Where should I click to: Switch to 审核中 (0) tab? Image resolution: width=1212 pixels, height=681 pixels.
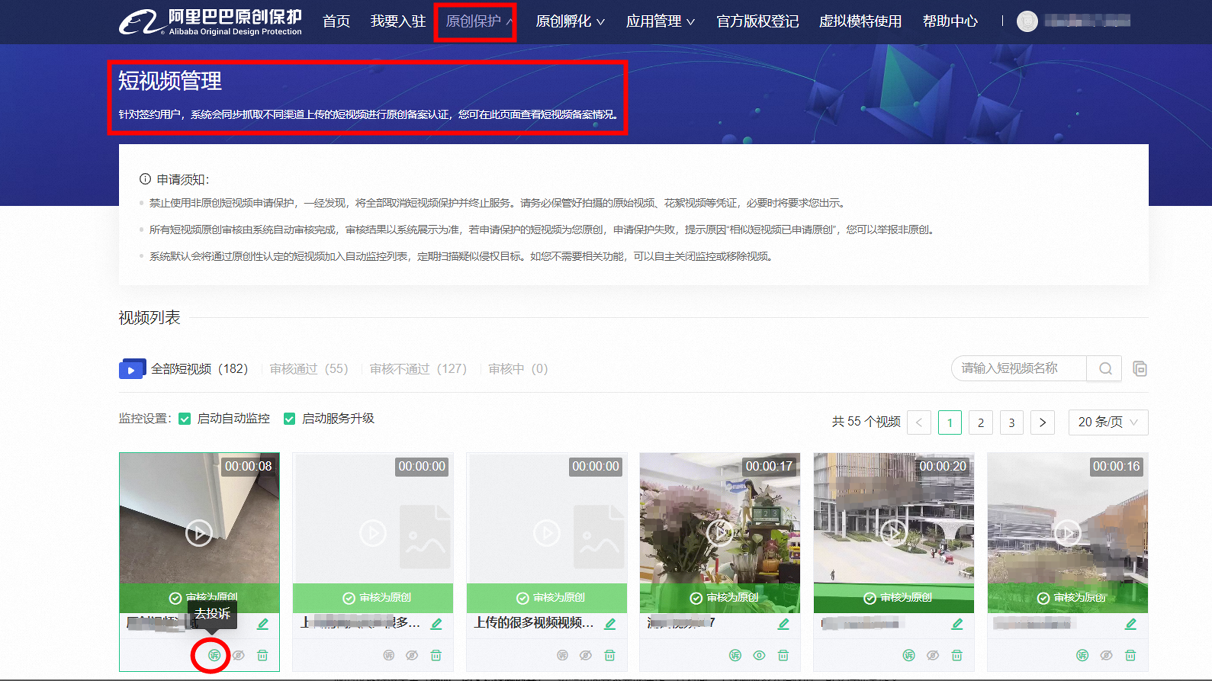point(518,369)
